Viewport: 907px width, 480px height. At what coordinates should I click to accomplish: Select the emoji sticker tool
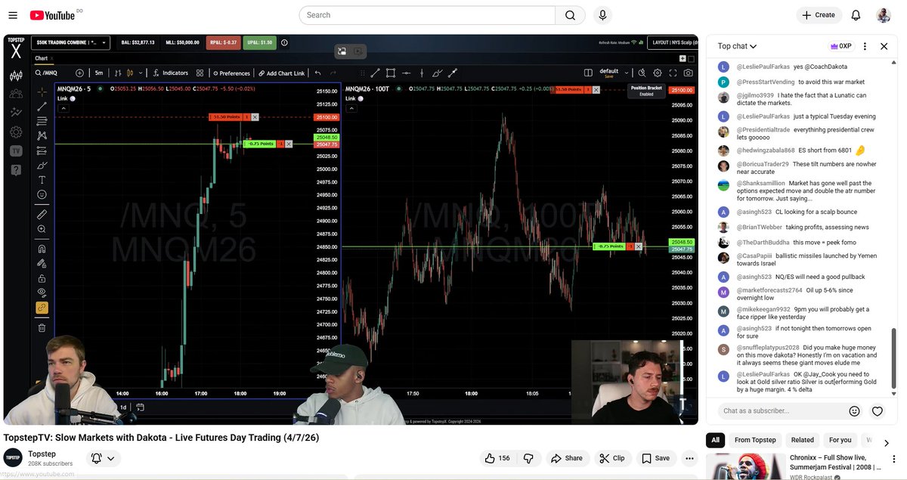(x=42, y=195)
